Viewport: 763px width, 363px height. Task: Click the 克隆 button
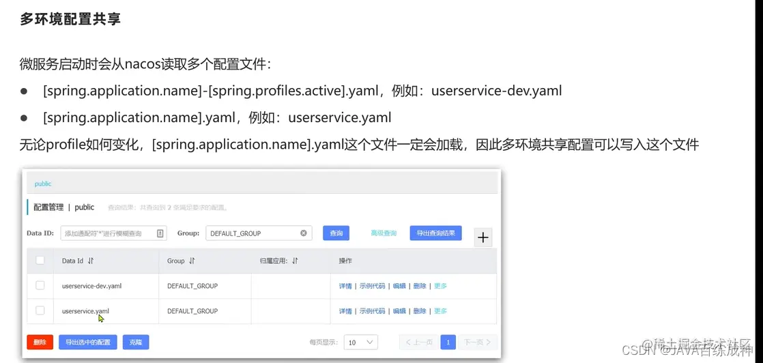point(136,342)
